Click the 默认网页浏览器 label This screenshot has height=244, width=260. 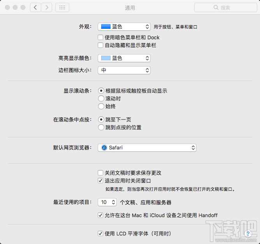(72, 147)
